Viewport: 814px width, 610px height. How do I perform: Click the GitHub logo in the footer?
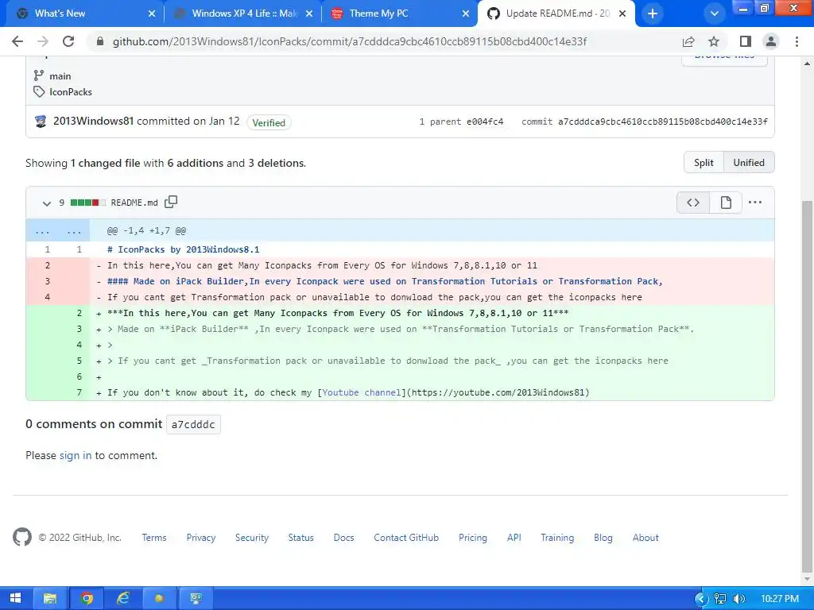(x=21, y=538)
